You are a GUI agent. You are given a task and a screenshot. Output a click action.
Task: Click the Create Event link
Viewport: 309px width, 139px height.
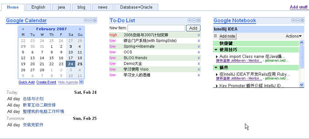46,82
